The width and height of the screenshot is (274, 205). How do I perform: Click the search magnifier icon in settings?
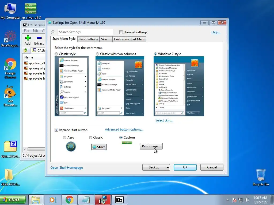tap(53, 32)
